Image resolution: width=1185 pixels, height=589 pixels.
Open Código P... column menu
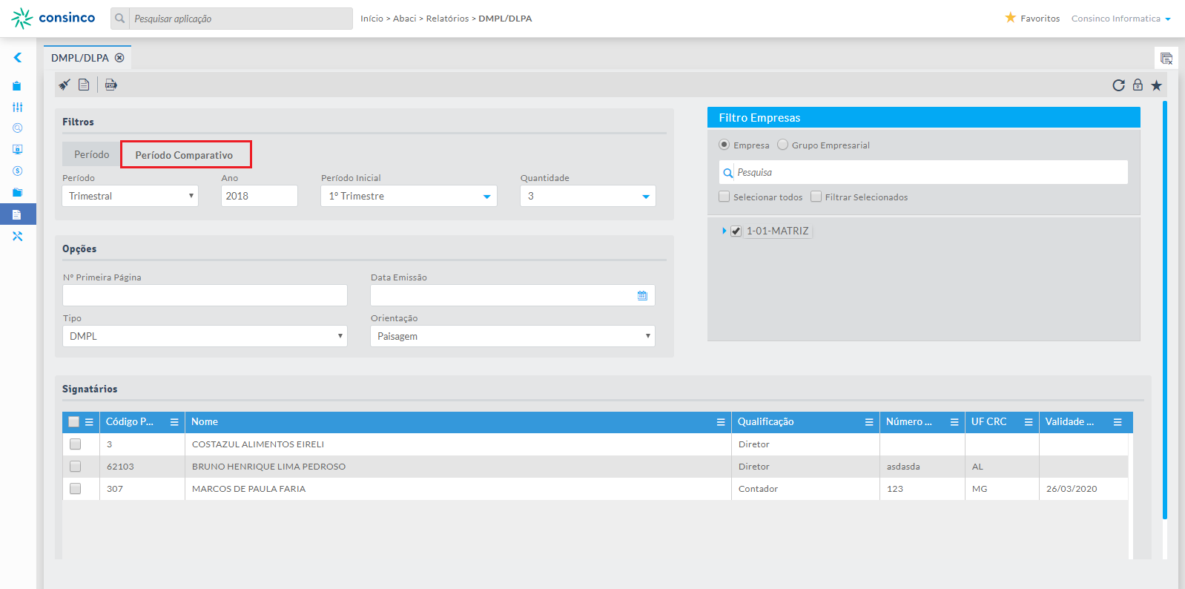point(174,422)
